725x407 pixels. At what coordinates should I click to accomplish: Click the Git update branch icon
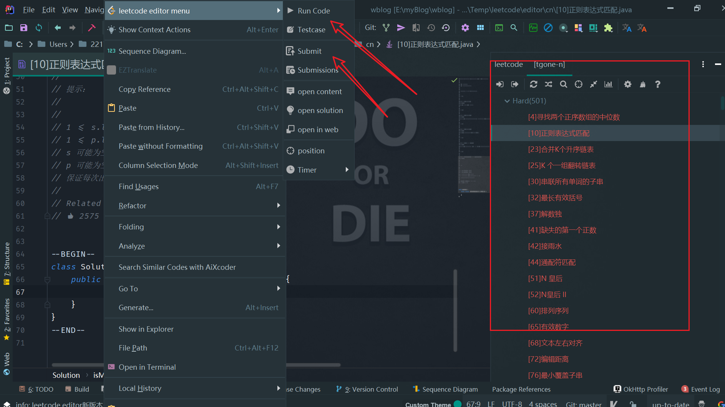click(x=386, y=28)
